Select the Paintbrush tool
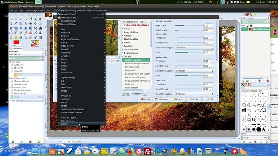 click(x=26, y=33)
